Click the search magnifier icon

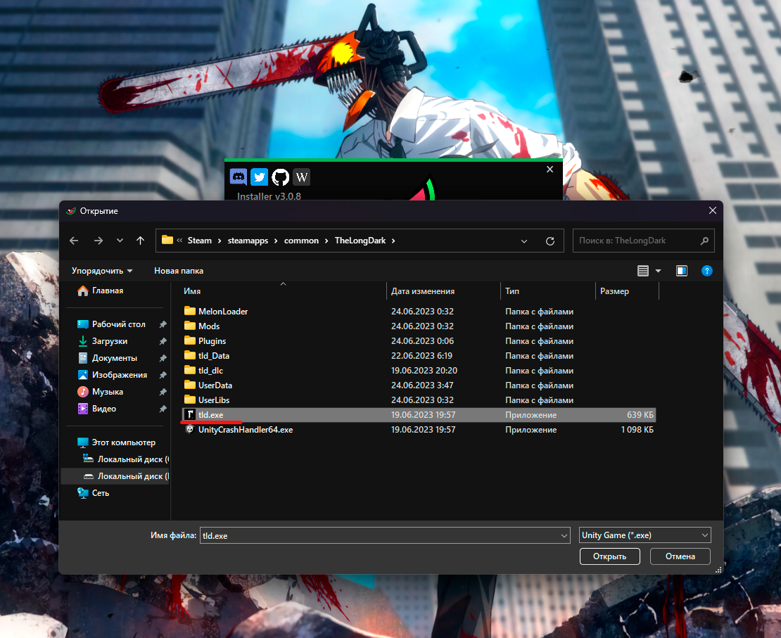[x=704, y=241]
